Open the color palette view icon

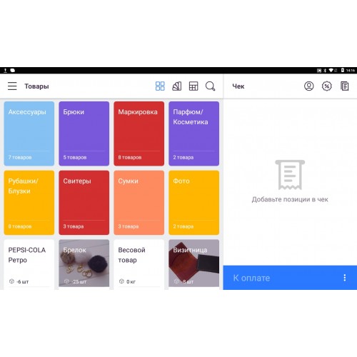click(177, 86)
